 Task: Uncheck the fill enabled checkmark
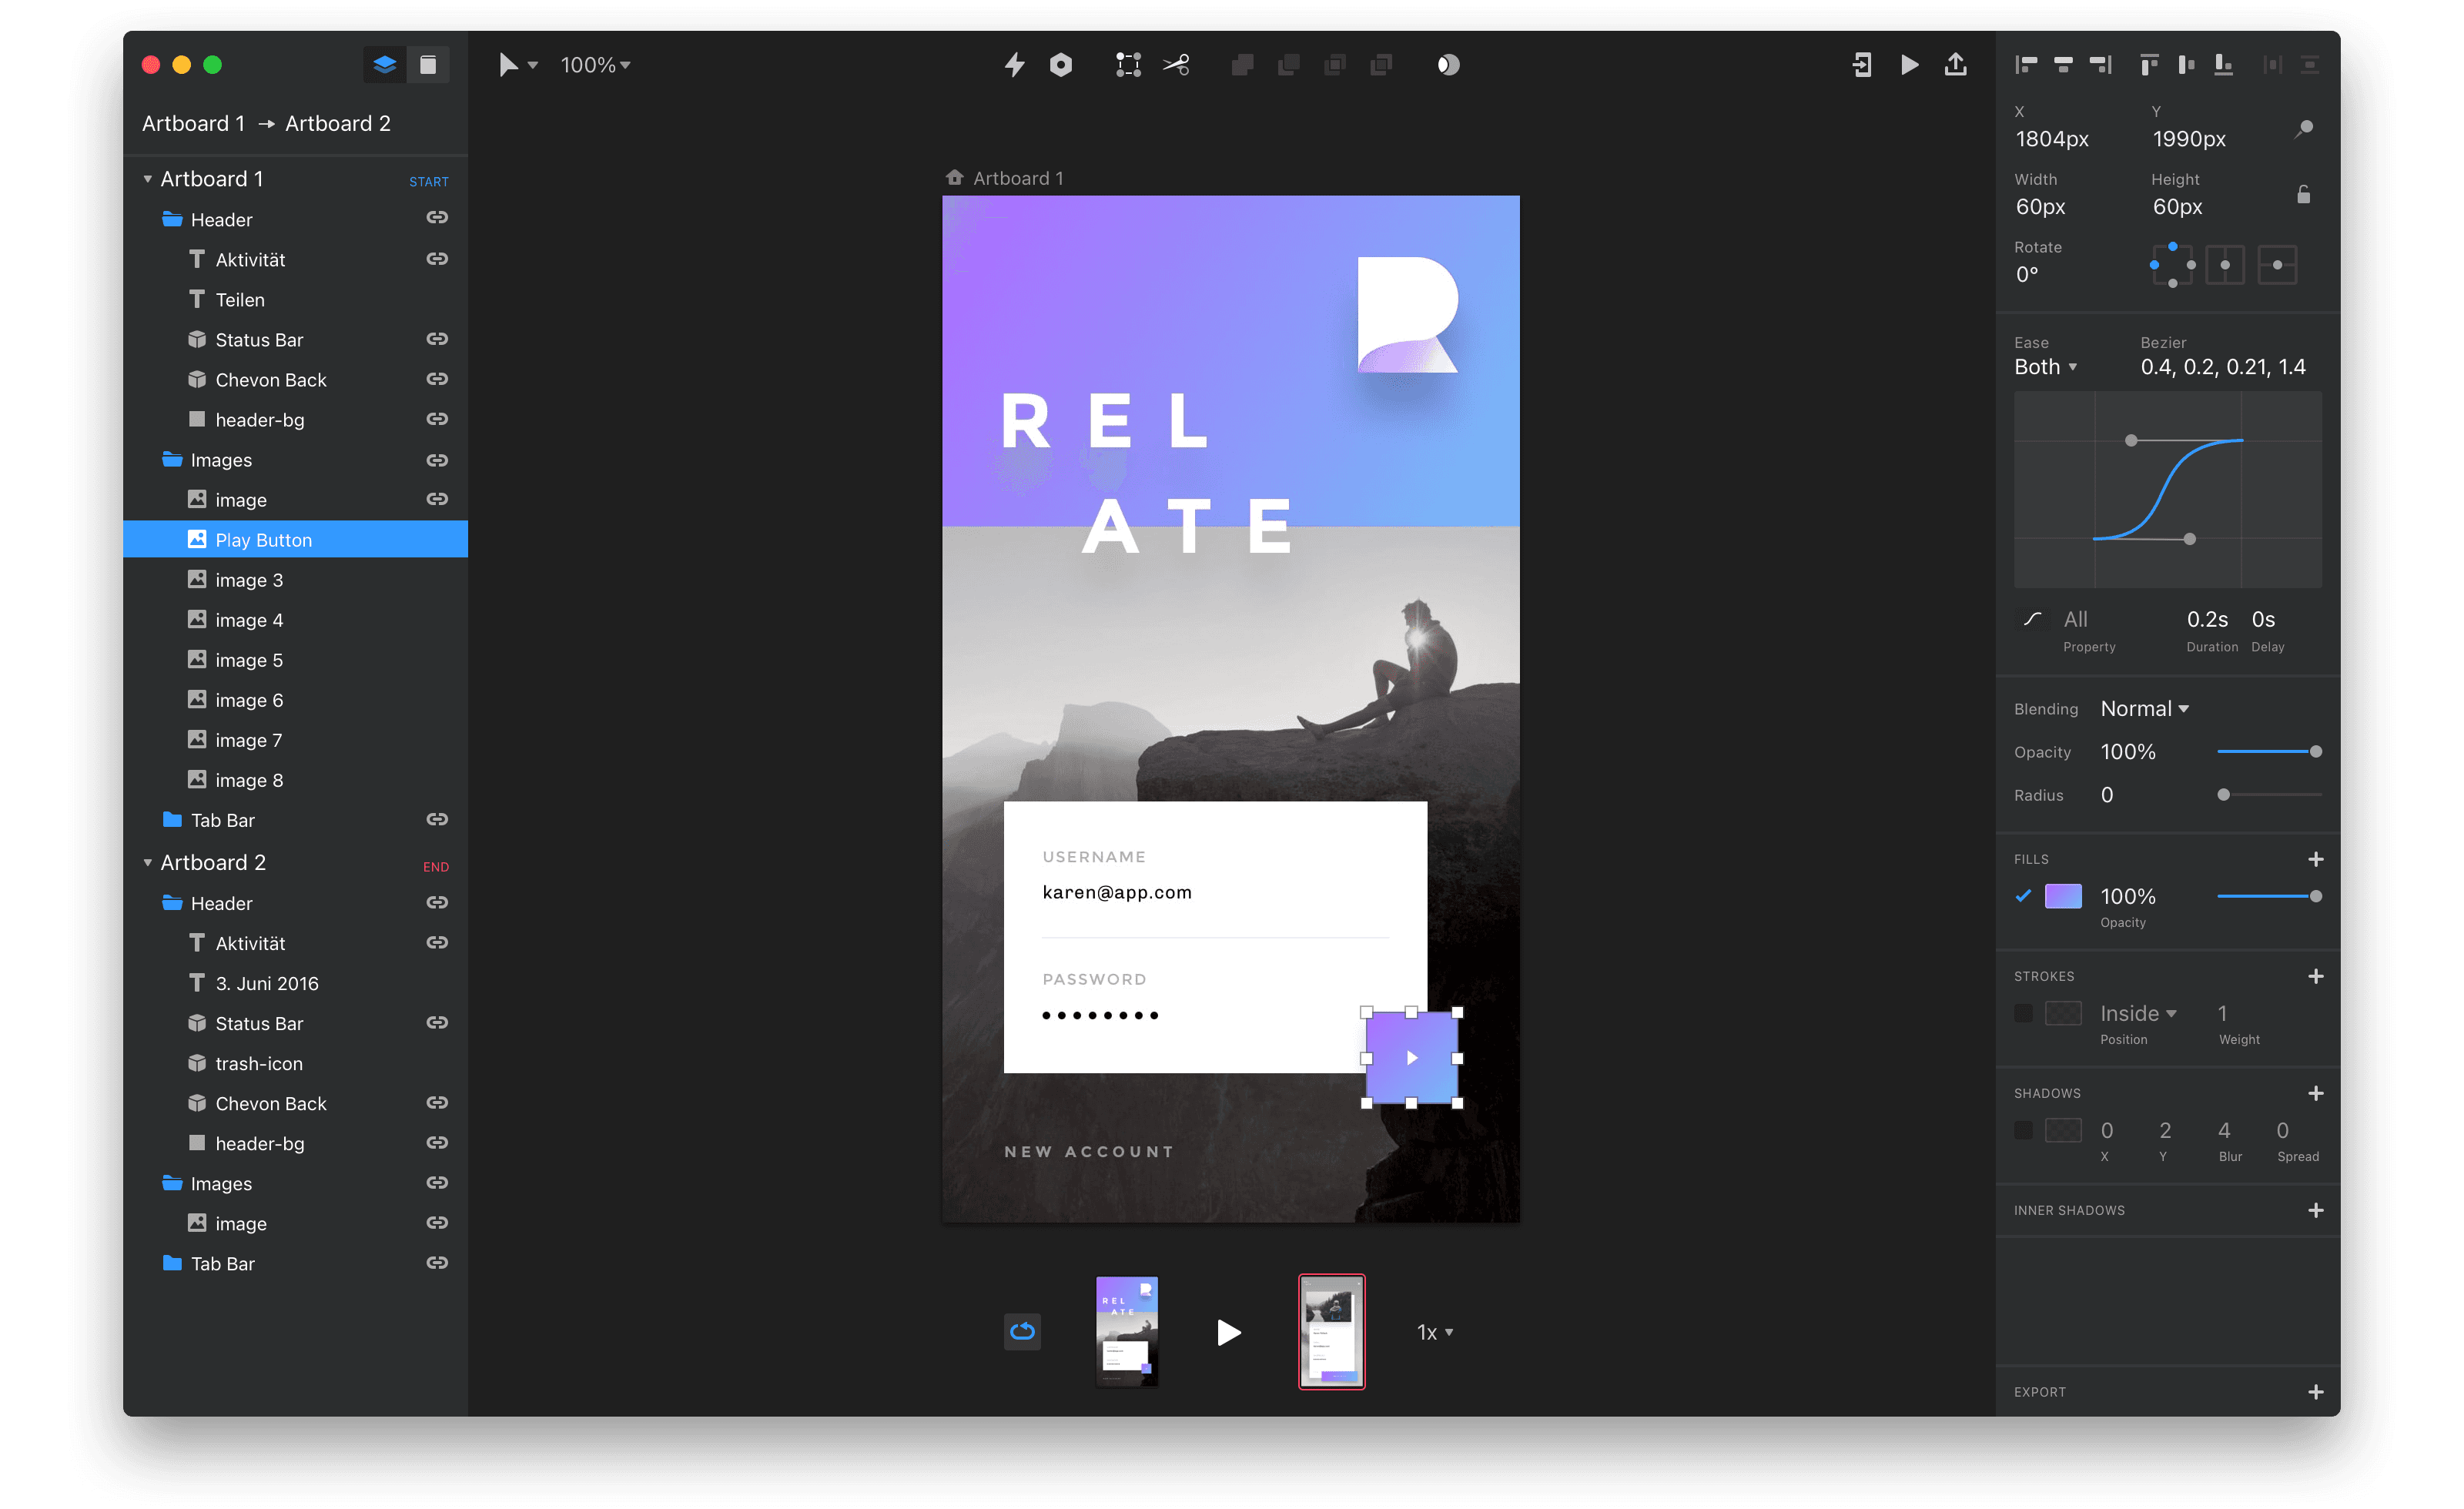tap(2023, 896)
